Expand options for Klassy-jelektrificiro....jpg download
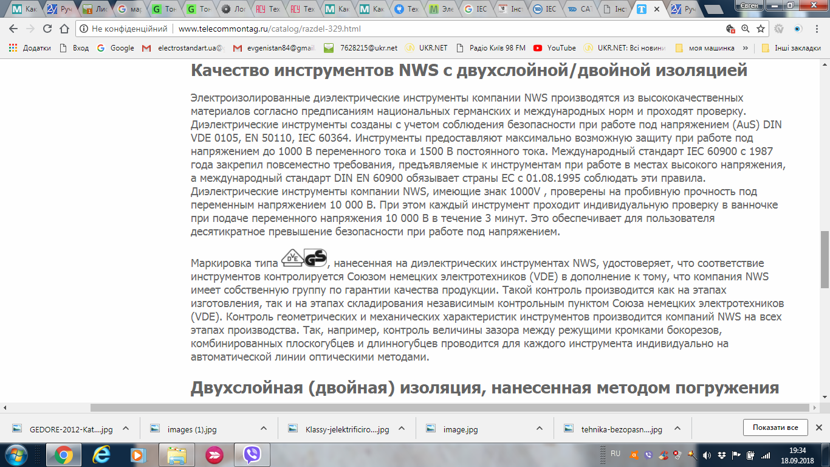This screenshot has width=830, height=467. point(402,428)
